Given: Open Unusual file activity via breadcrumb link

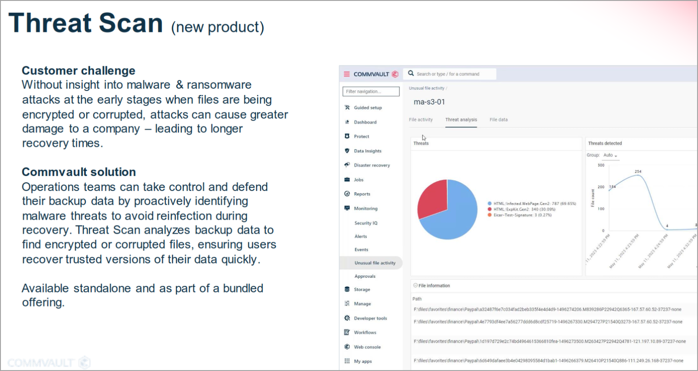Looking at the screenshot, I should click(x=426, y=88).
